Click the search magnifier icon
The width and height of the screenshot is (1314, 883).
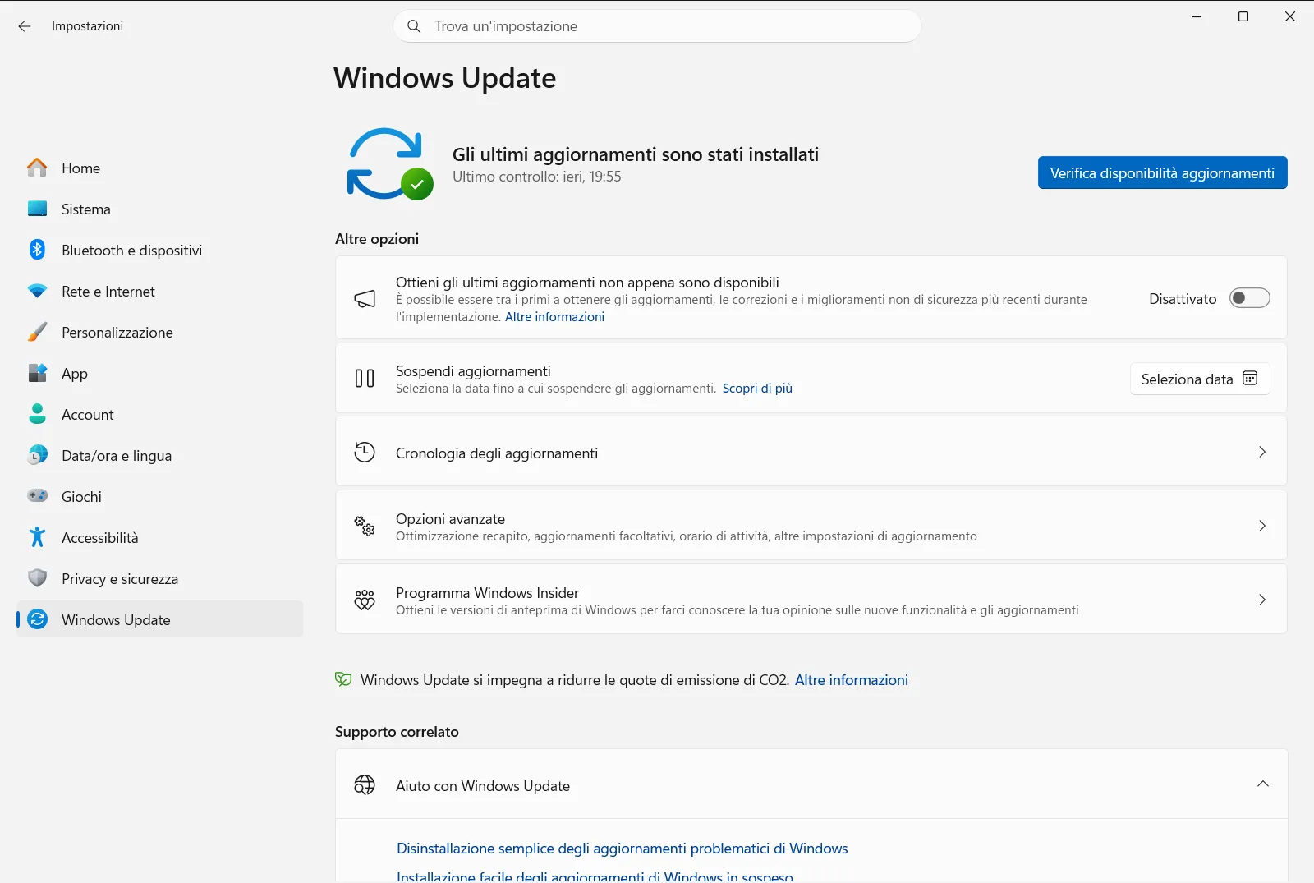click(x=414, y=26)
